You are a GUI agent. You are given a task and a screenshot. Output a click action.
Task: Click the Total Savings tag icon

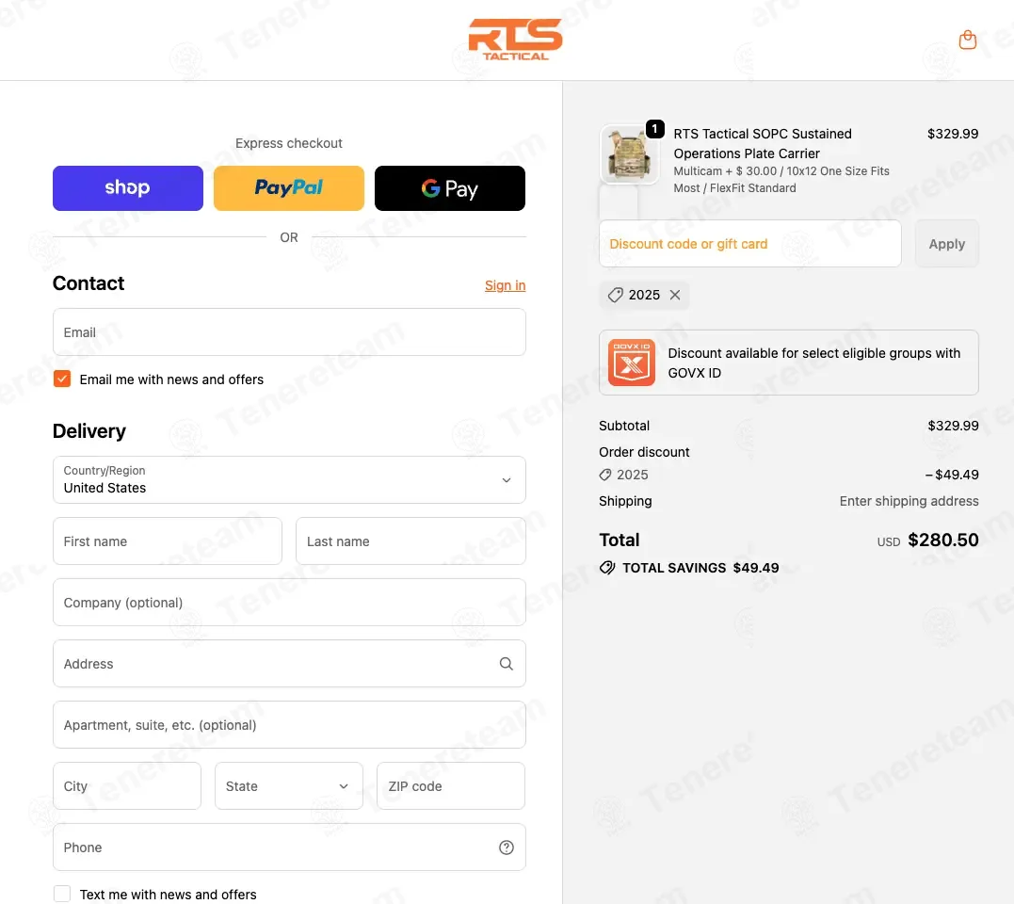pos(607,568)
